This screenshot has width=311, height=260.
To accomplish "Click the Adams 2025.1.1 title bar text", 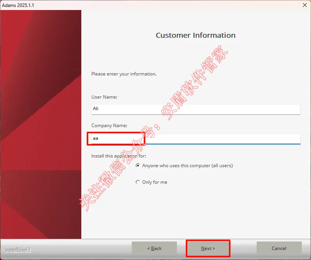I will (x=18, y=5).
